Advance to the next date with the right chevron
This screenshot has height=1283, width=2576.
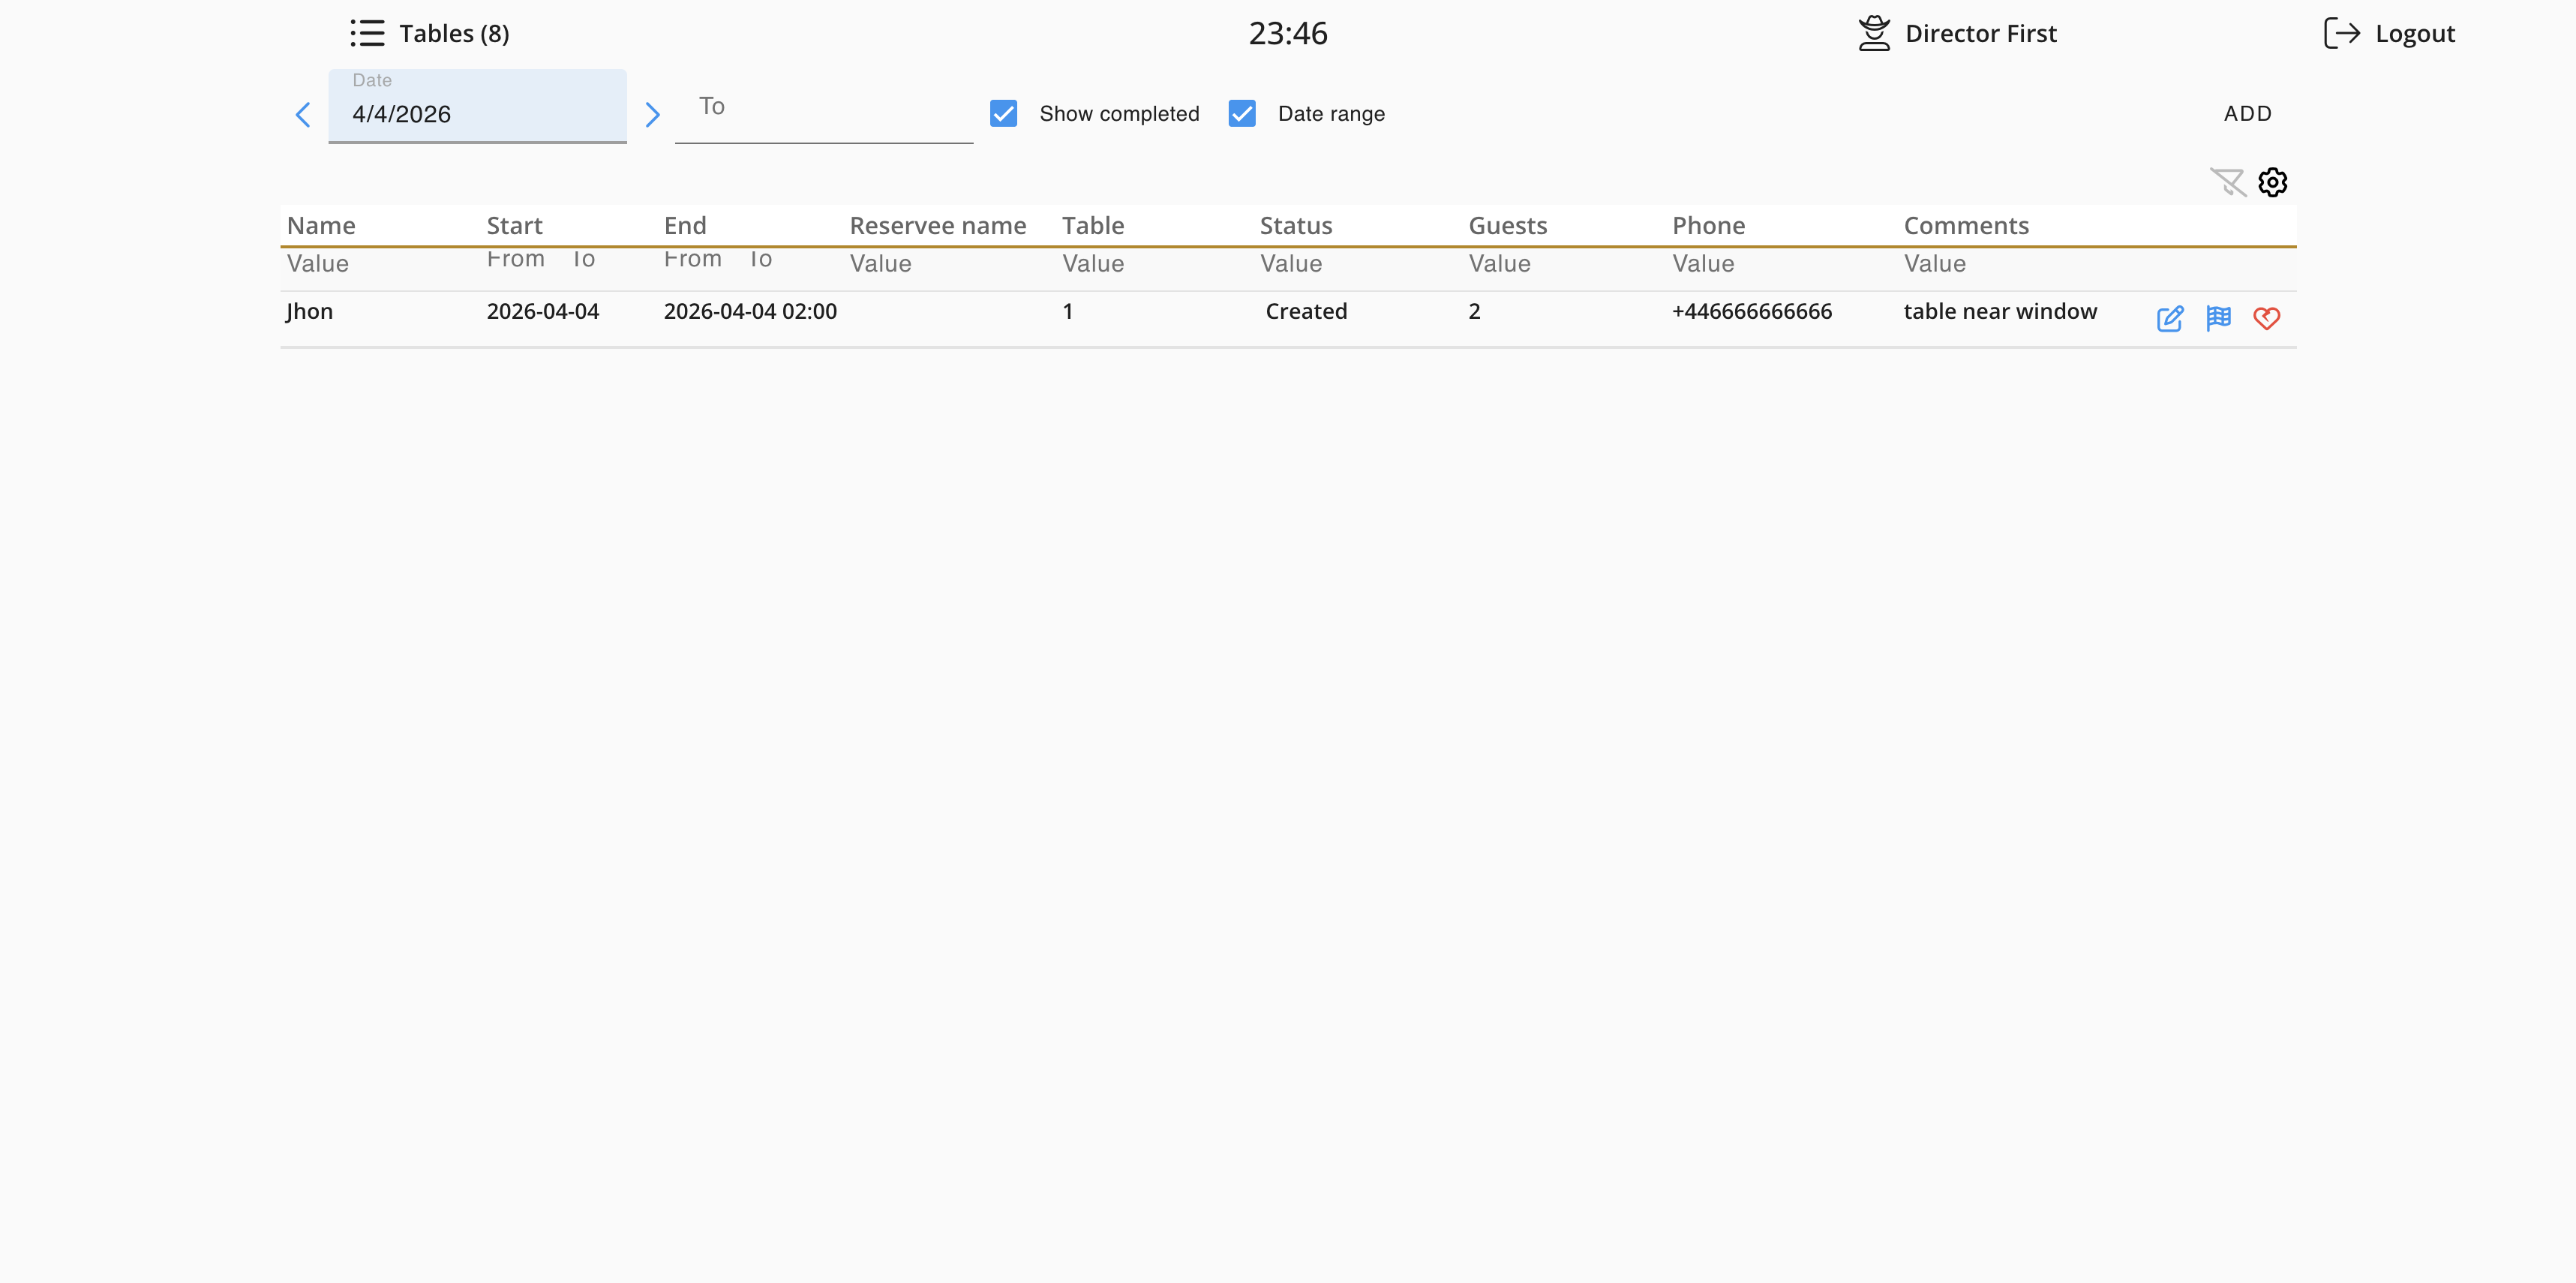652,115
